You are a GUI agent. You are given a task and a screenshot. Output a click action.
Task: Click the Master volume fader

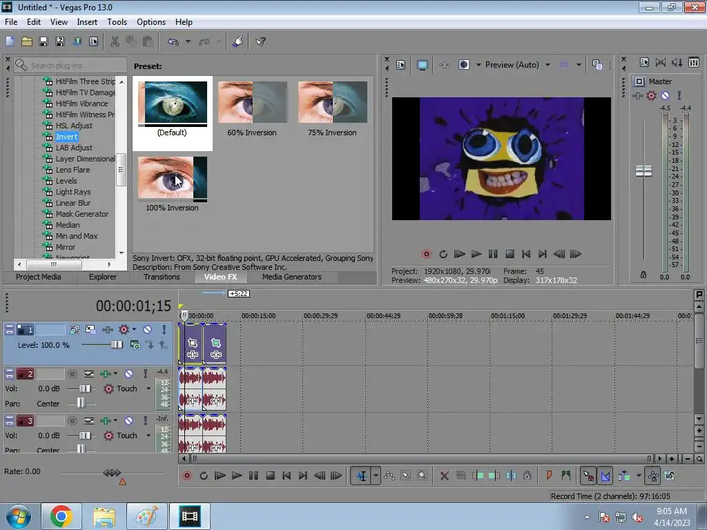pos(643,170)
